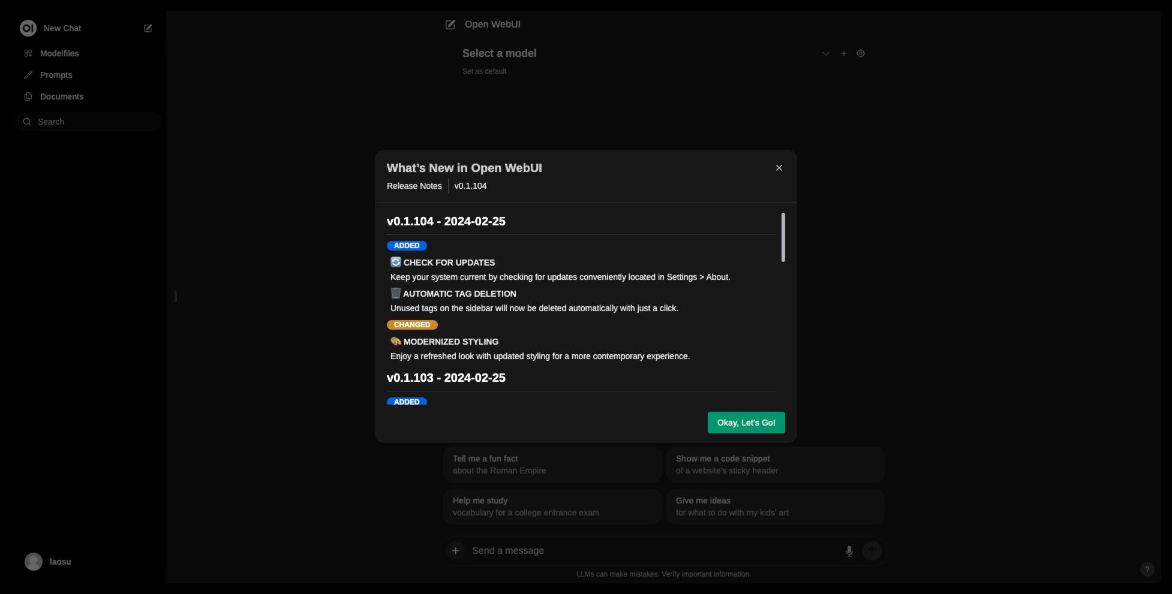The image size is (1172, 594).
Task: Add another model with plus icon
Action: coord(843,53)
